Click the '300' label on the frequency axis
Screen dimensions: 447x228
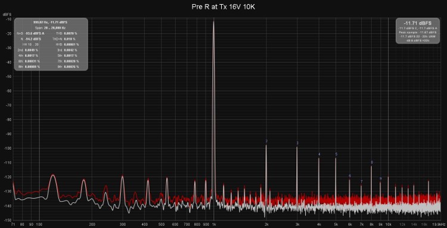tap(123, 224)
